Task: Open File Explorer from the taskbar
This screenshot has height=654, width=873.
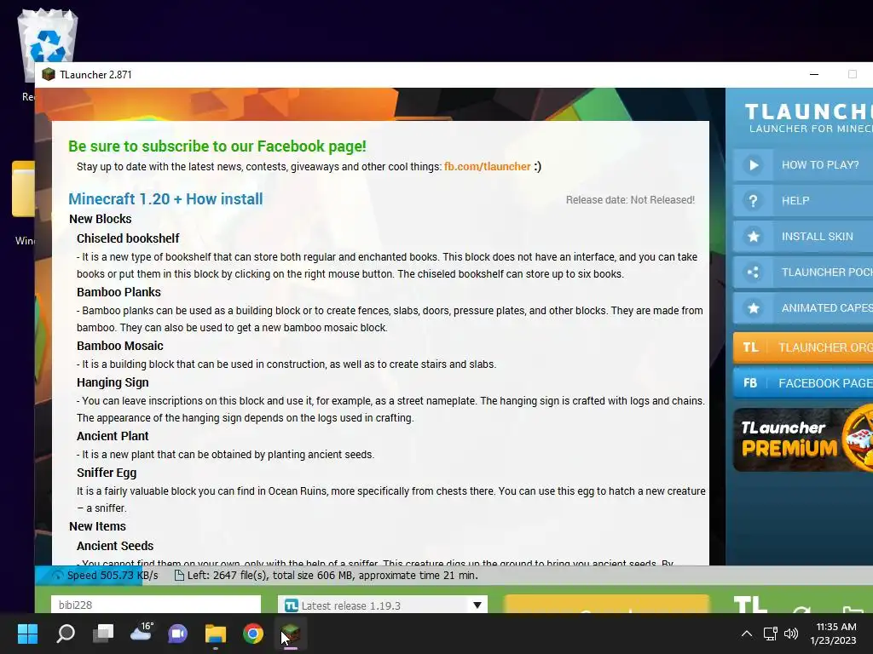Action: pyautogui.click(x=216, y=634)
